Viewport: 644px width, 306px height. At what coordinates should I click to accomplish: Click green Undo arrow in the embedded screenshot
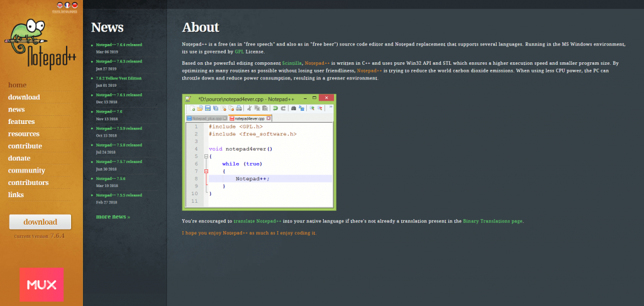pyautogui.click(x=275, y=108)
